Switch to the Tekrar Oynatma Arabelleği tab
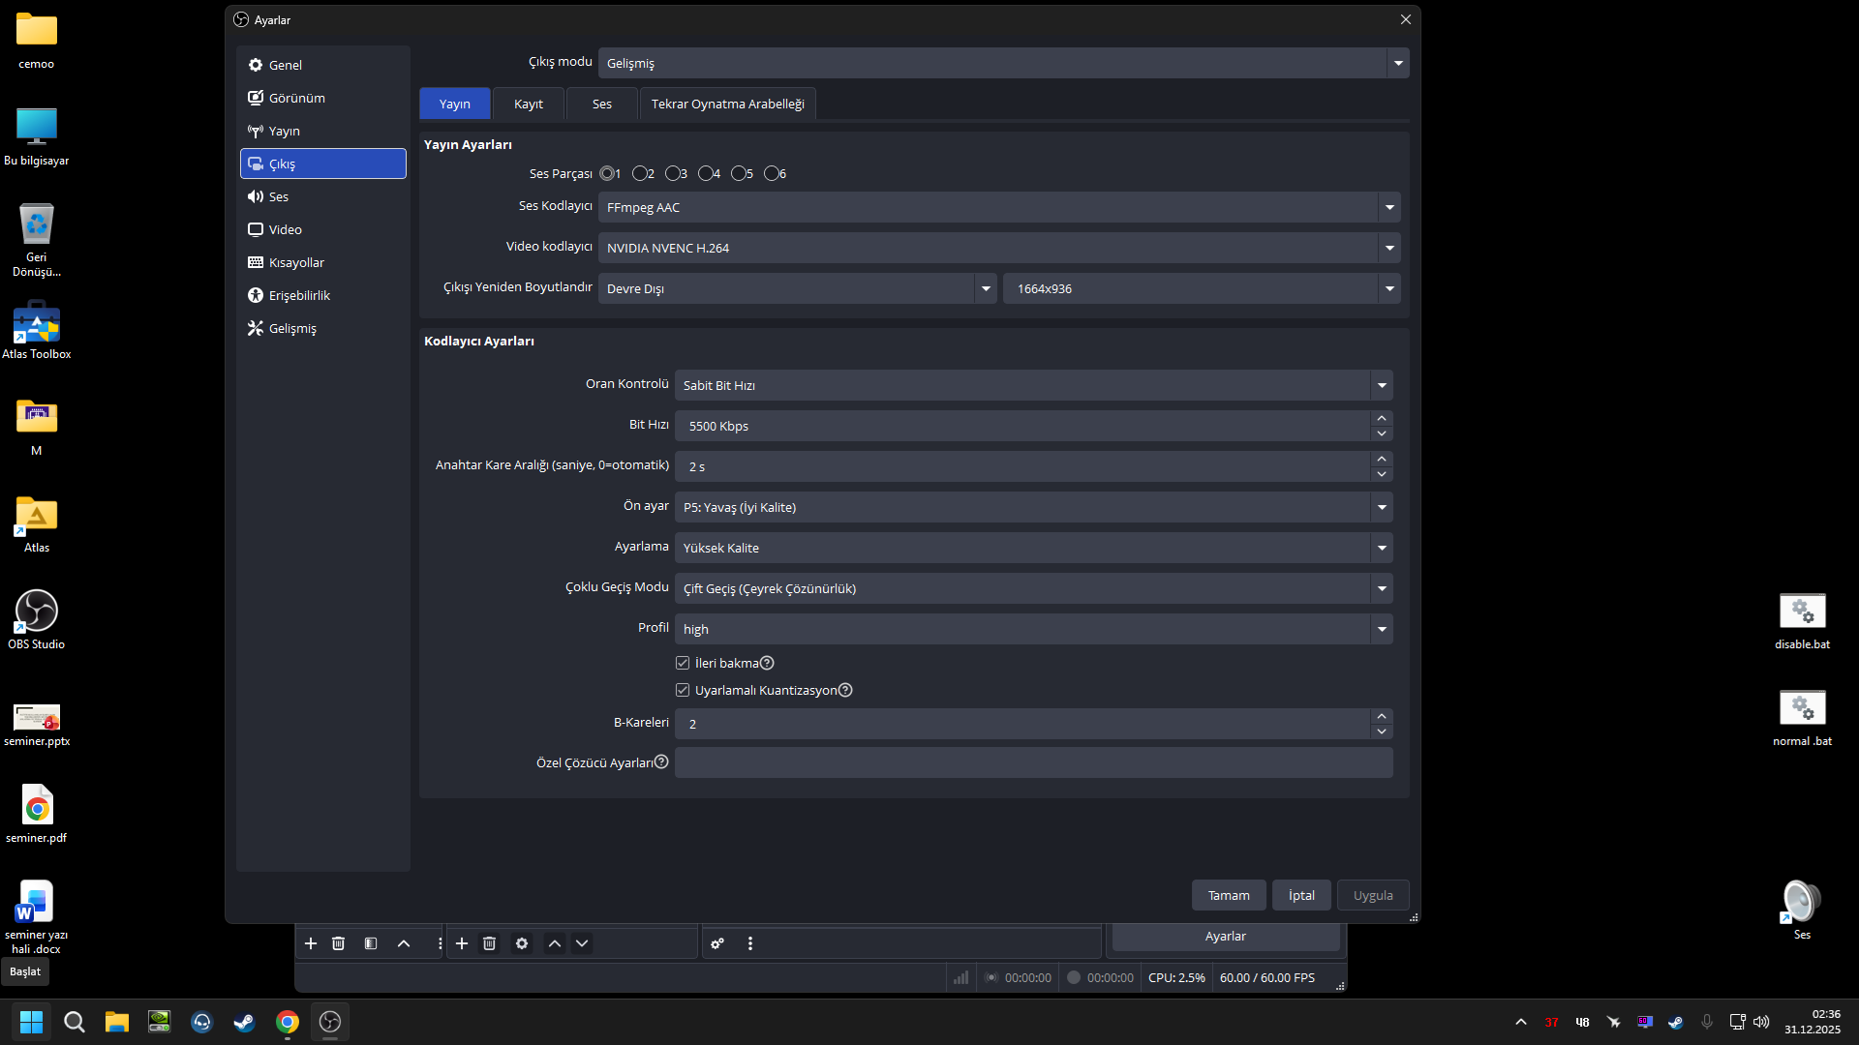Image resolution: width=1859 pixels, height=1045 pixels. pyautogui.click(x=728, y=104)
